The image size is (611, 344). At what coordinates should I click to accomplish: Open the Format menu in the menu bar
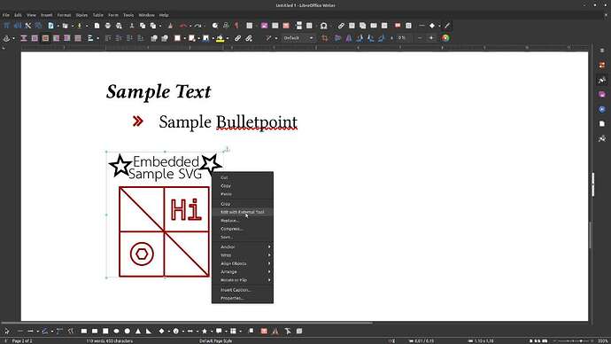[x=64, y=15]
